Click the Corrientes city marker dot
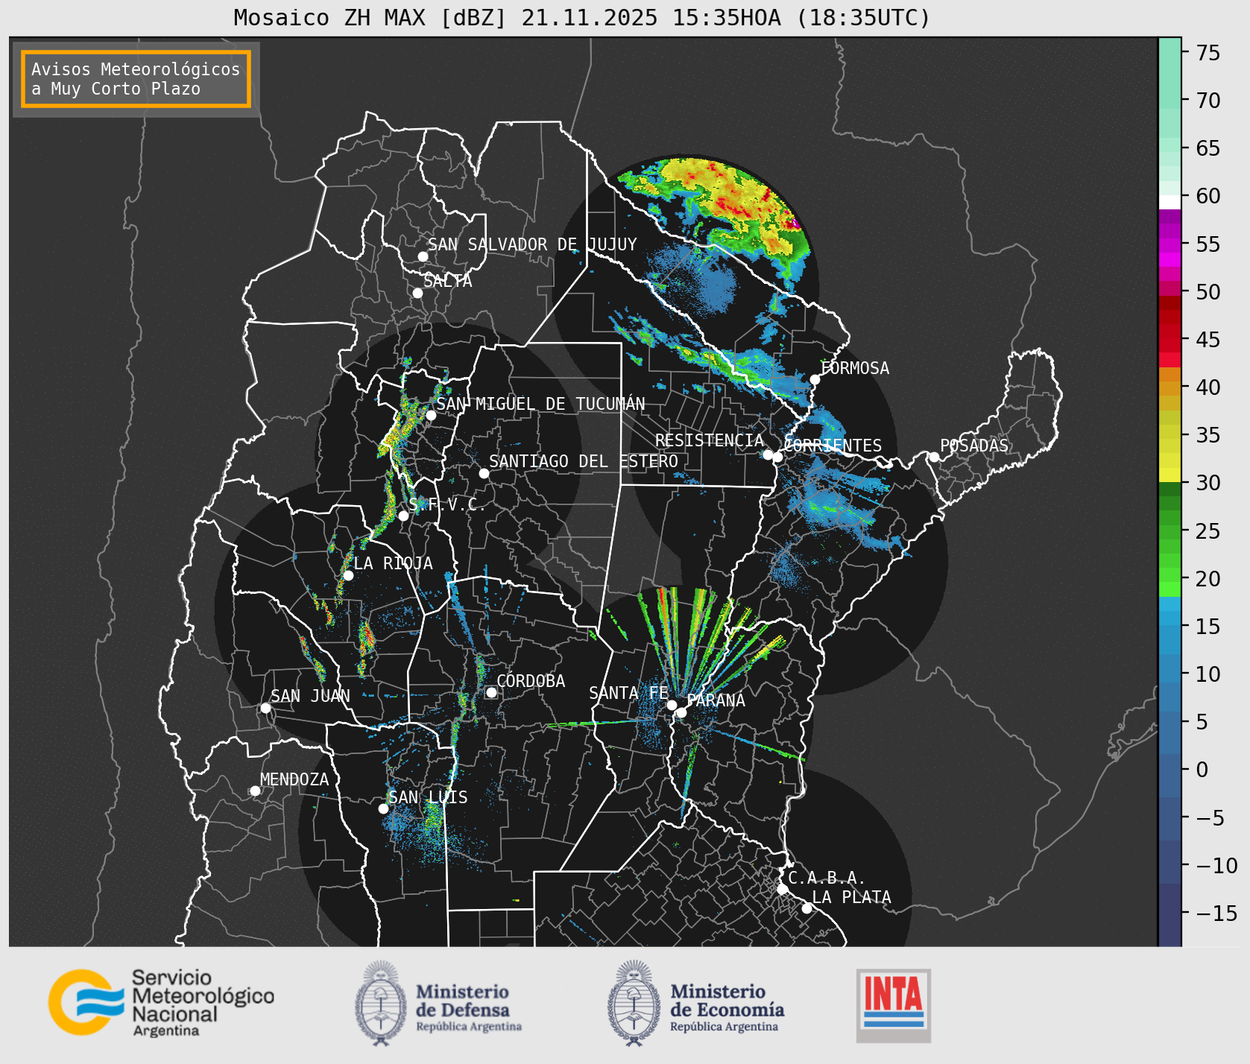Screen dimensions: 1250x1064 777,457
